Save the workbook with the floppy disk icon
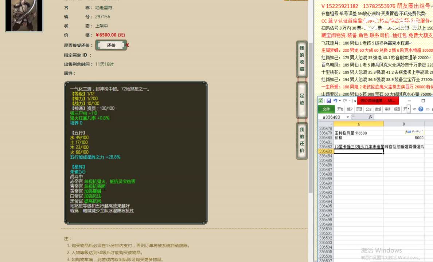The height and width of the screenshot is (262, 433). [329, 101]
